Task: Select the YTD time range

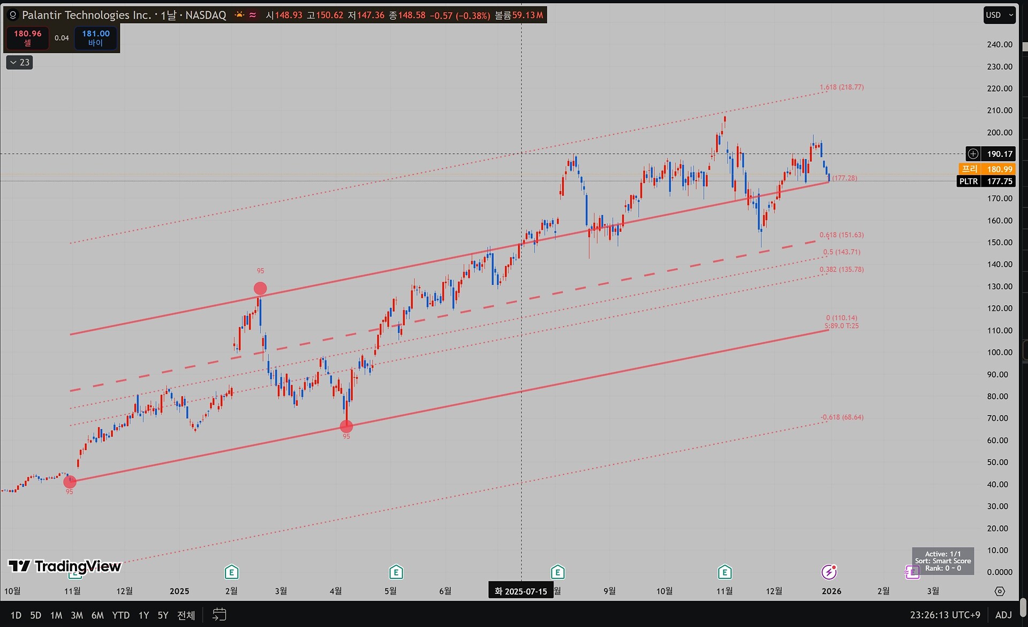Action: [120, 615]
